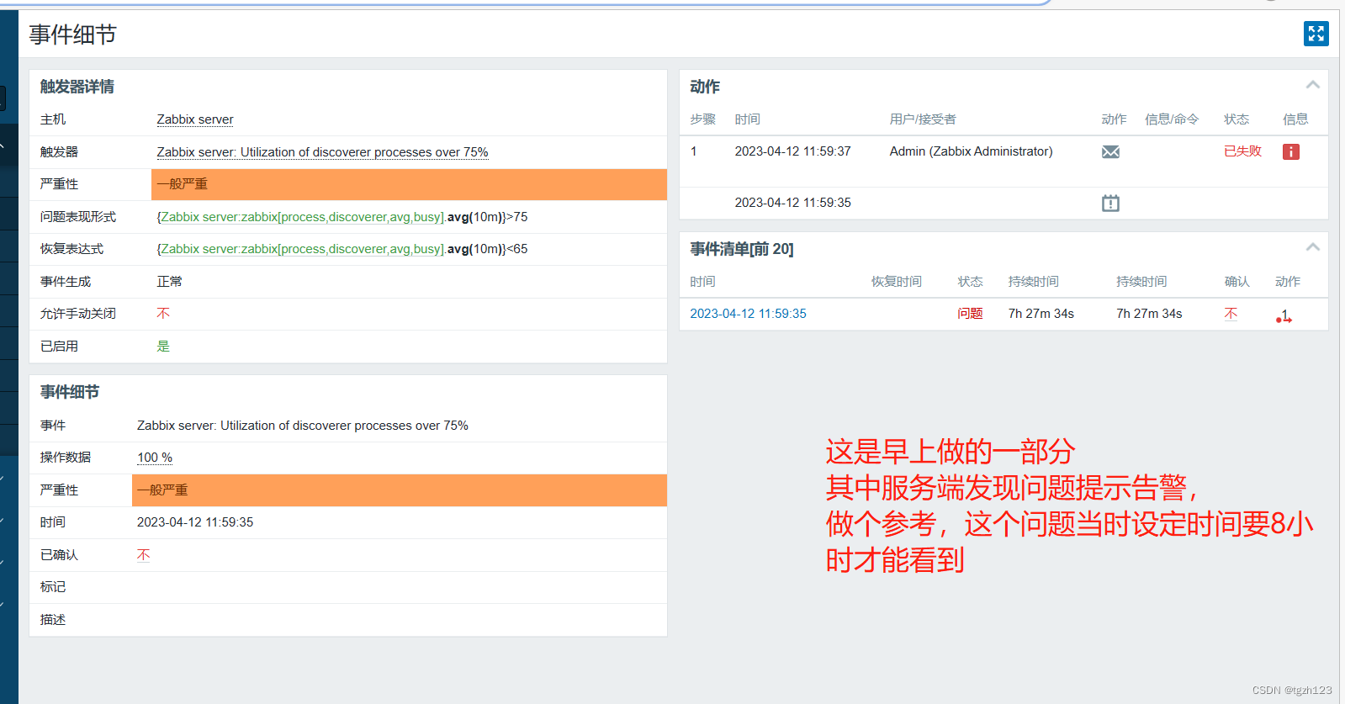Click the 用户/接受者 column header
Screen dimensions: 1345x704
point(923,119)
